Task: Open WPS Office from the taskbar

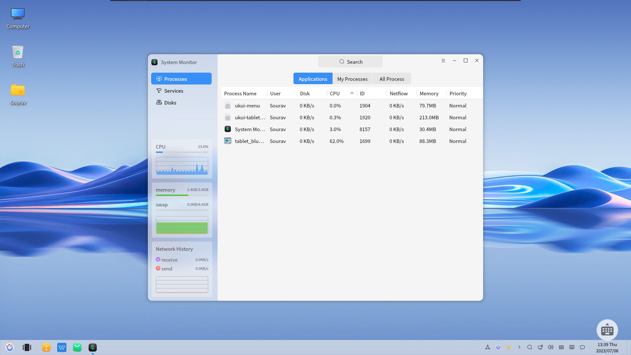Action: pyautogui.click(x=62, y=347)
